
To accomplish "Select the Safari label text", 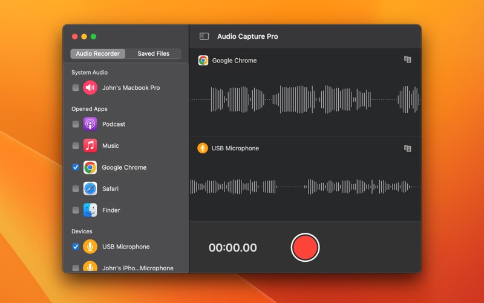I will coord(110,188).
